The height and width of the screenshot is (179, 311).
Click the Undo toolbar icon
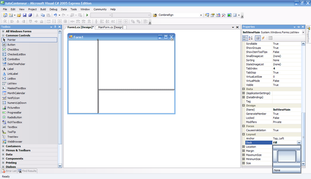point(55,15)
